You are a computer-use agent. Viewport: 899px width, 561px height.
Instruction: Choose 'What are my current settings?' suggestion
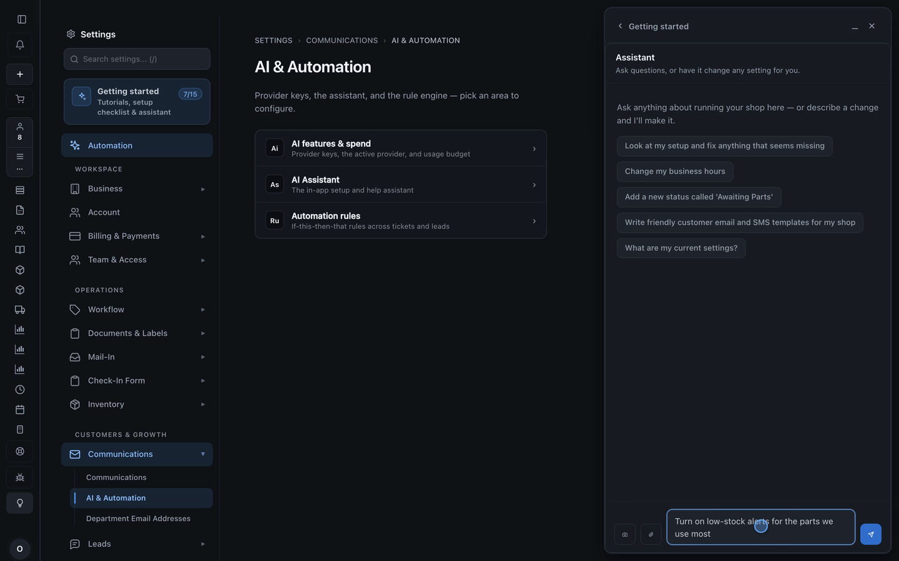click(681, 248)
